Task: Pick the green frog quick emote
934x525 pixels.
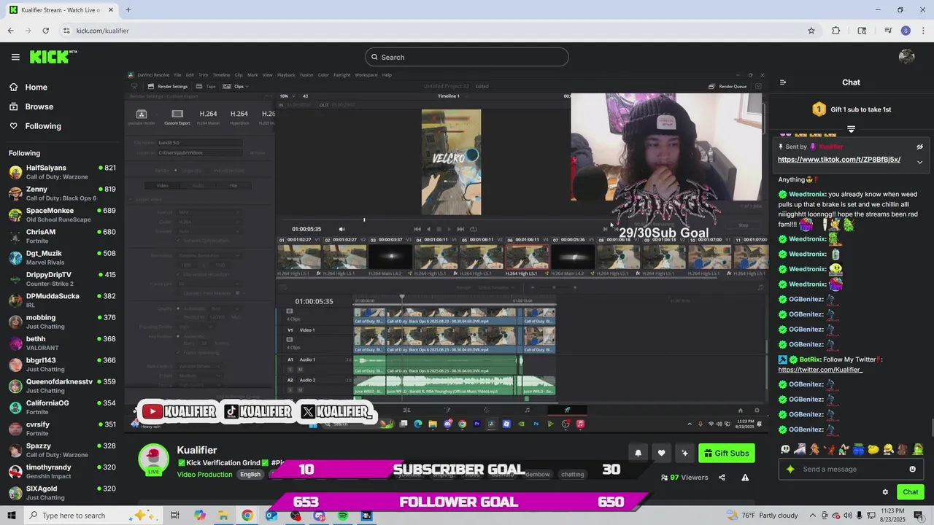Action: (x=918, y=450)
